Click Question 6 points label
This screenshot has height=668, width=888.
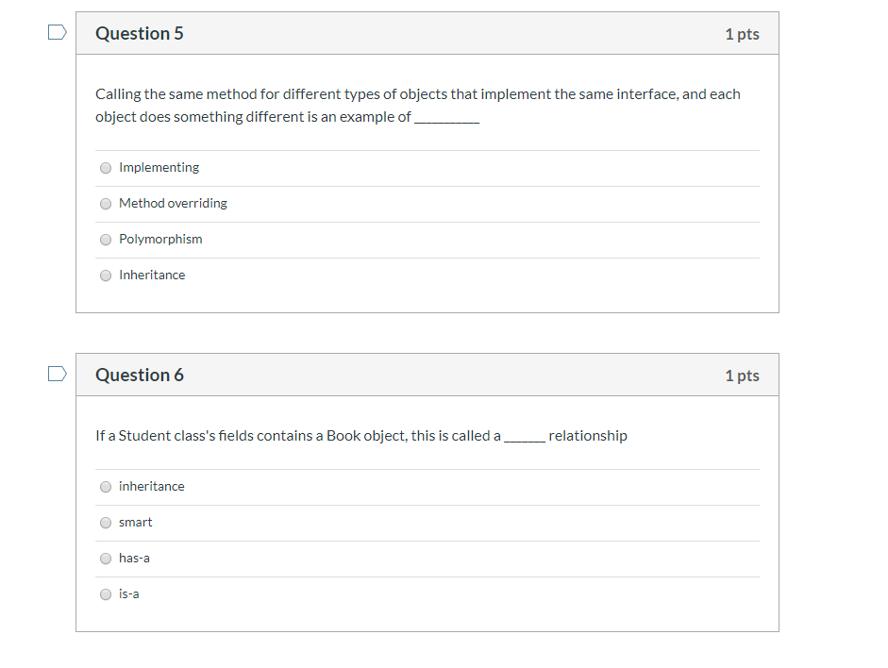(x=742, y=376)
